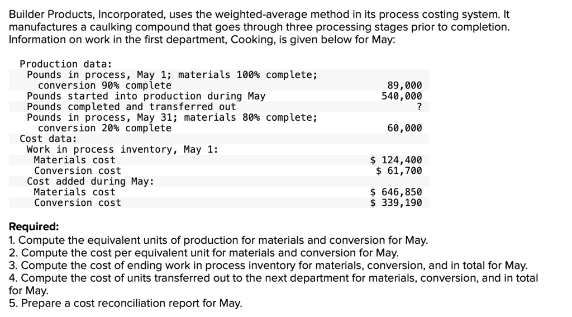Click the "Pounds completed and transferred out" label
The width and height of the screenshot is (572, 317).
click(131, 107)
